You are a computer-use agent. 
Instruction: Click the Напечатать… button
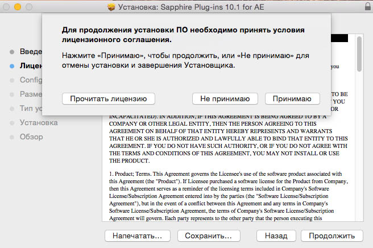tap(138, 235)
